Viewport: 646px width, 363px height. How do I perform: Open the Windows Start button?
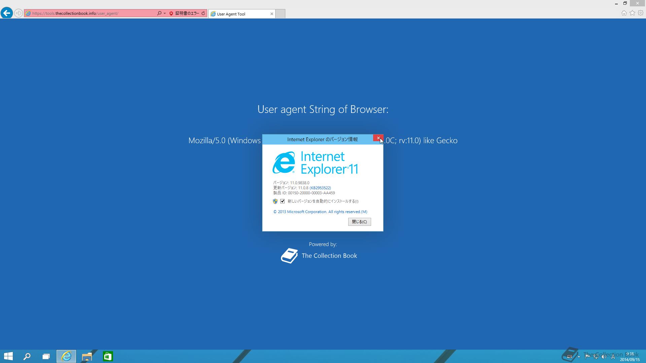(x=8, y=356)
